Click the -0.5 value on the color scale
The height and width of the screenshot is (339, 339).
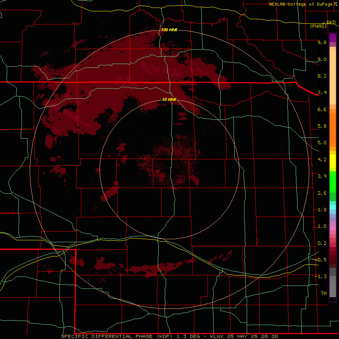point(321,260)
